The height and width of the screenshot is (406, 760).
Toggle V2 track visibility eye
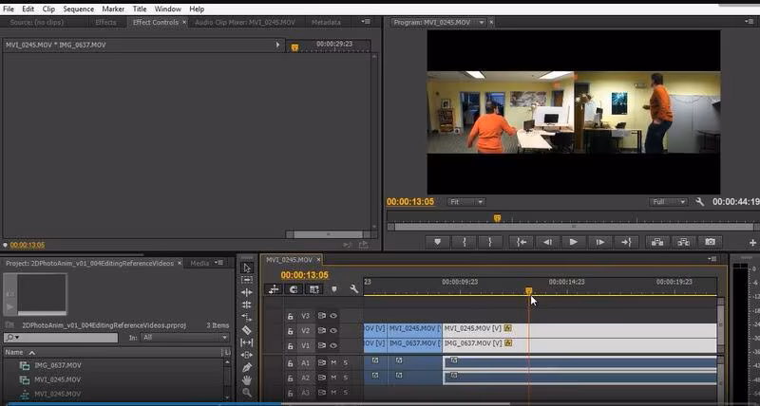tap(333, 330)
